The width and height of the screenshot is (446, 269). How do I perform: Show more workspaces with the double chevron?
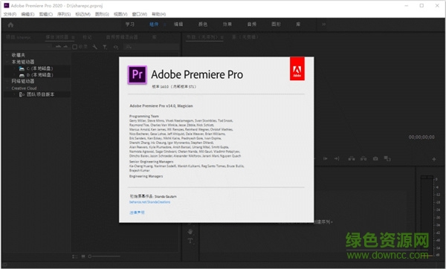[323, 25]
